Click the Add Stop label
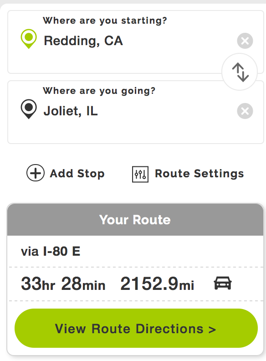The image size is (266, 361). click(x=77, y=174)
